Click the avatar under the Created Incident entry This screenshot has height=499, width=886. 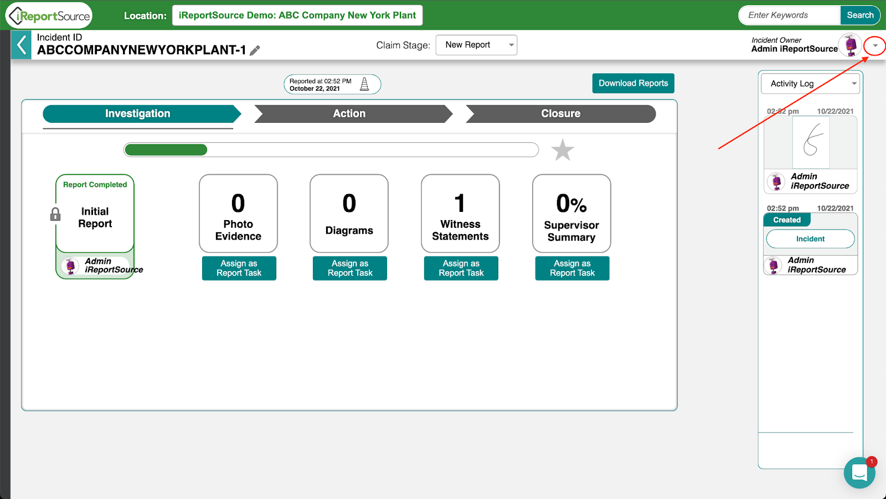tap(773, 266)
